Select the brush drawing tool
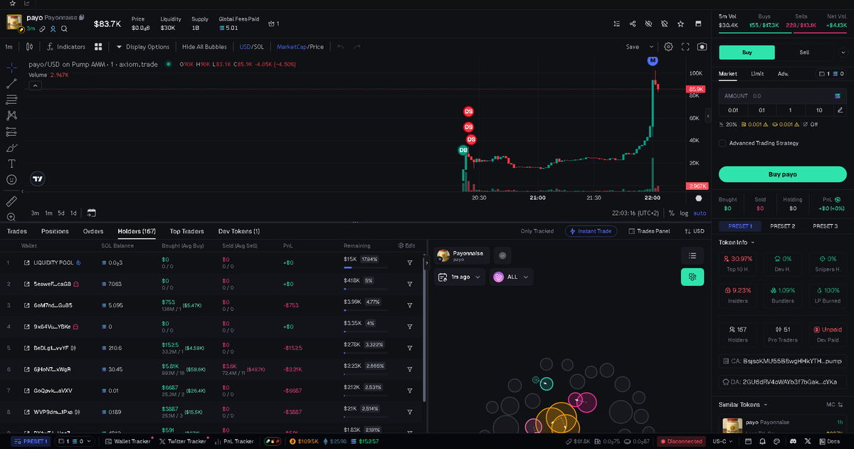This screenshot has height=449, width=854. coord(11,148)
